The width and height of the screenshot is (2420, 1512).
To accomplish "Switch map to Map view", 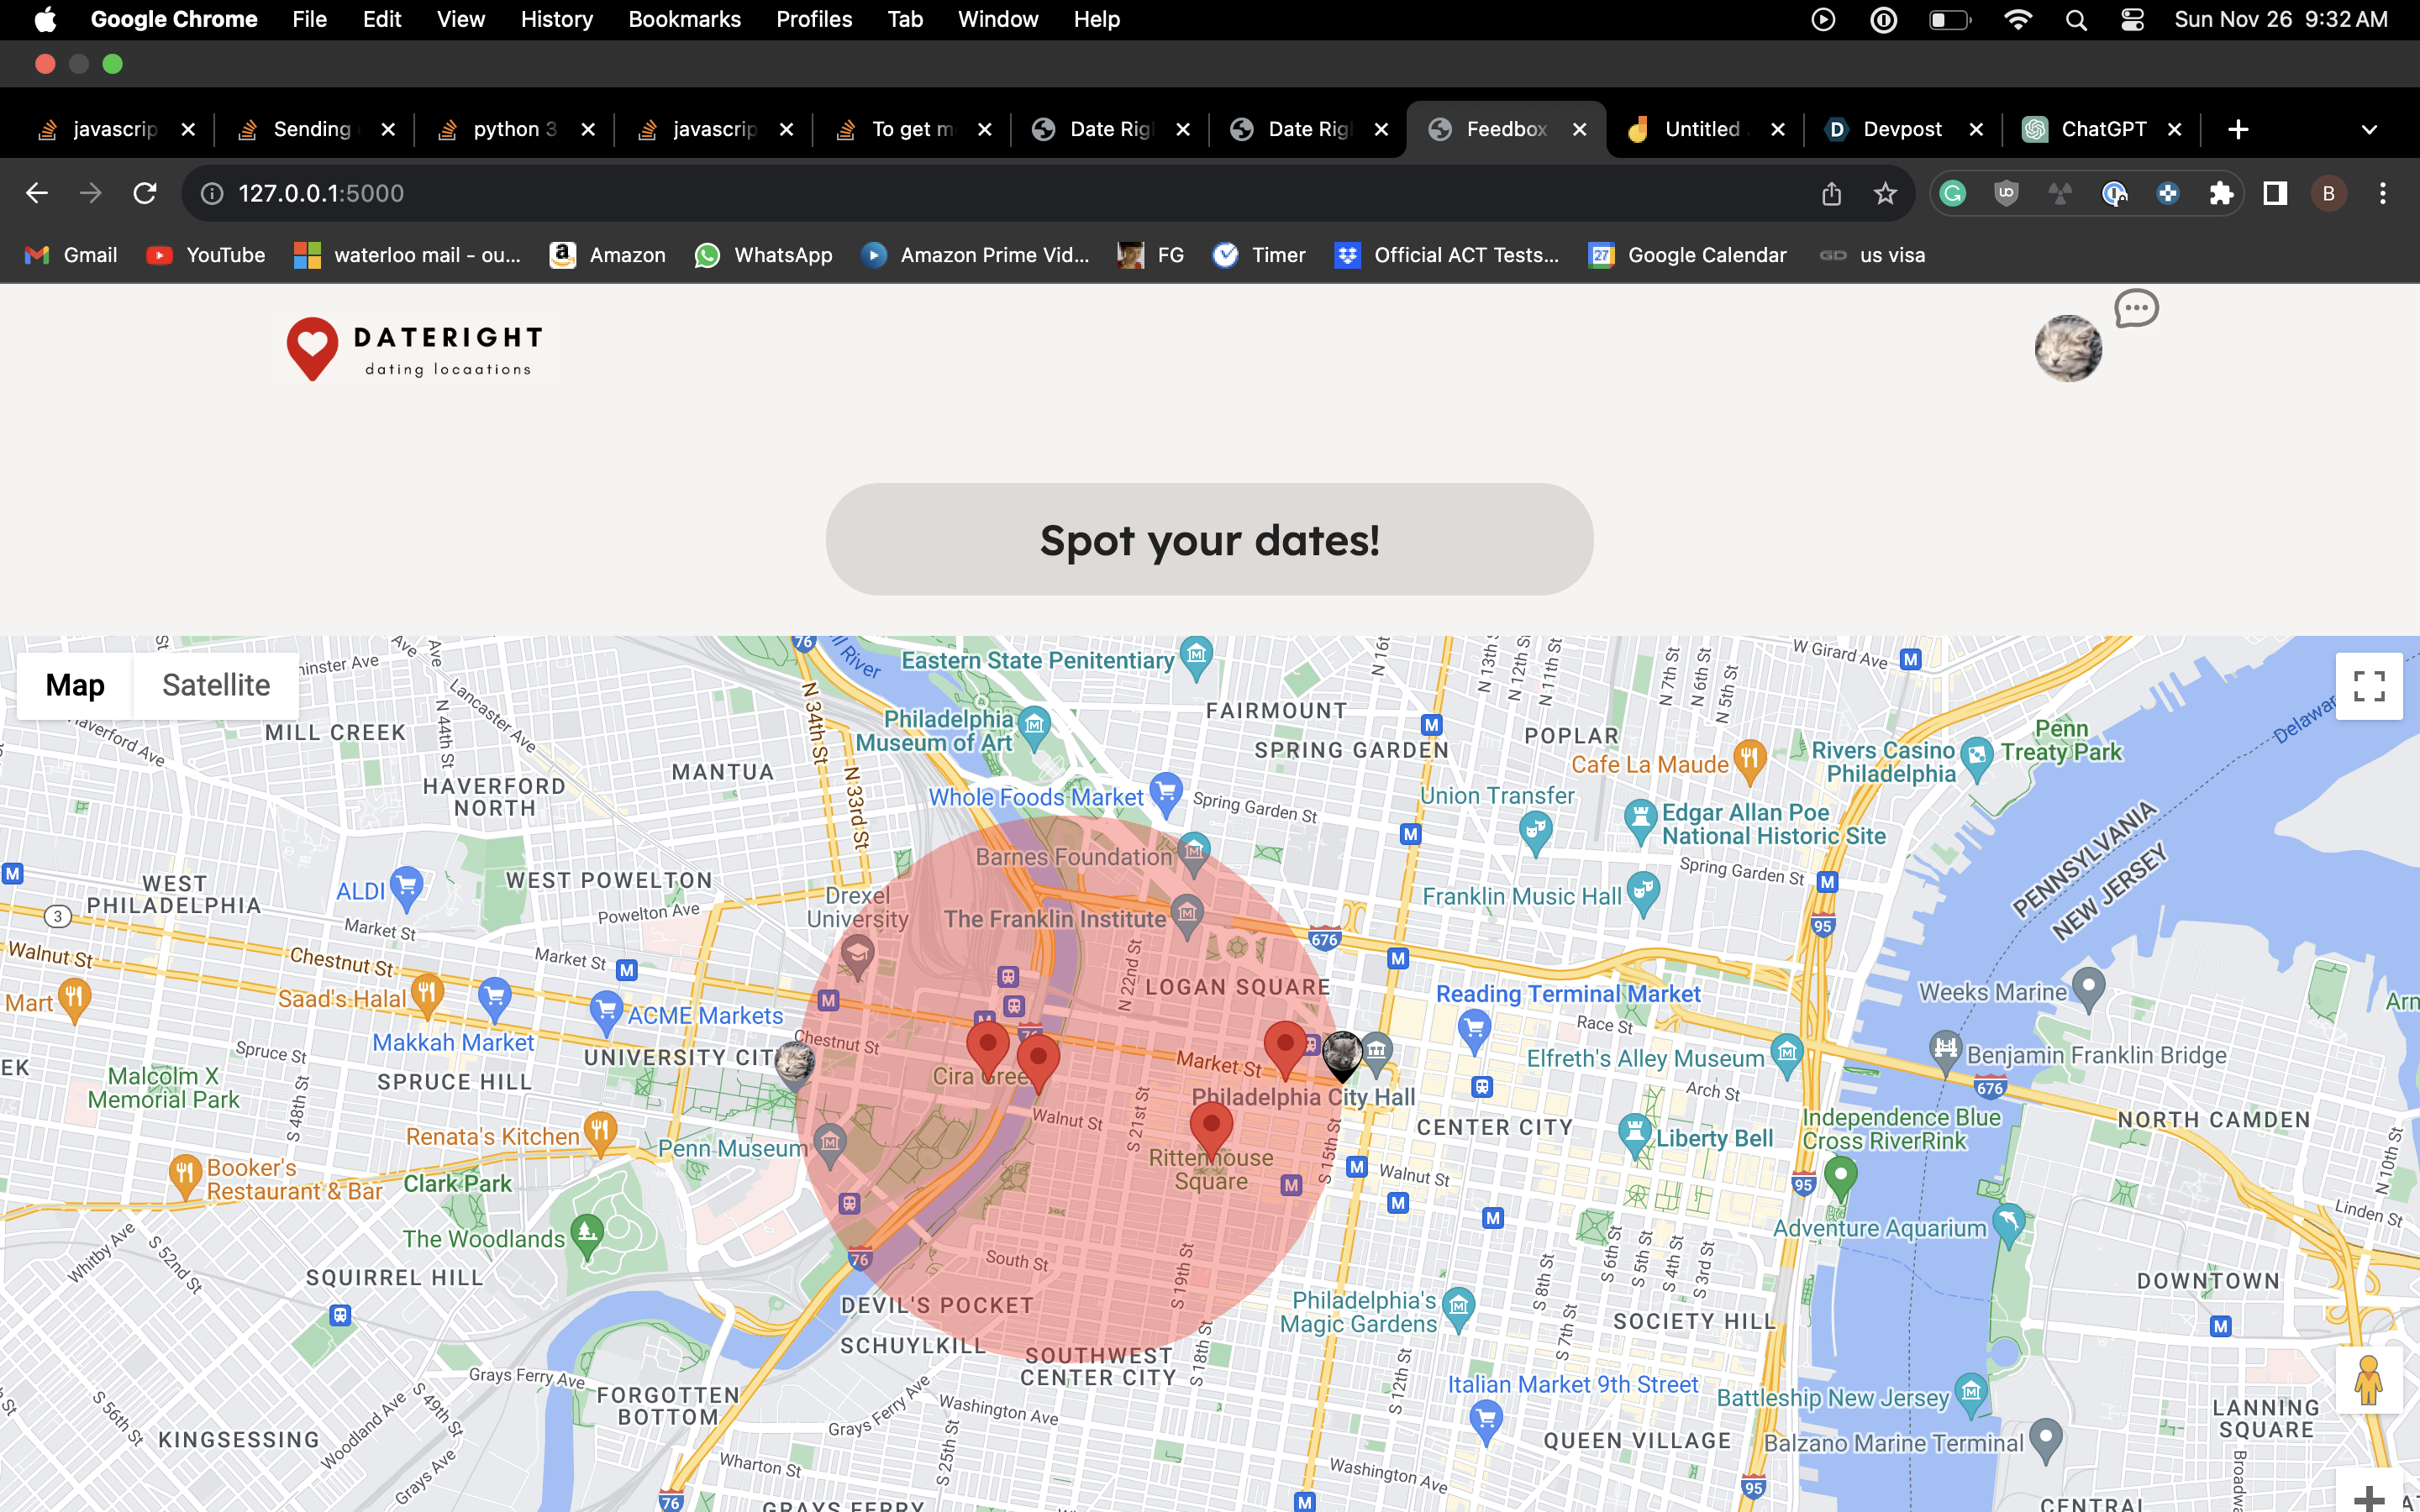I will 75,685.
